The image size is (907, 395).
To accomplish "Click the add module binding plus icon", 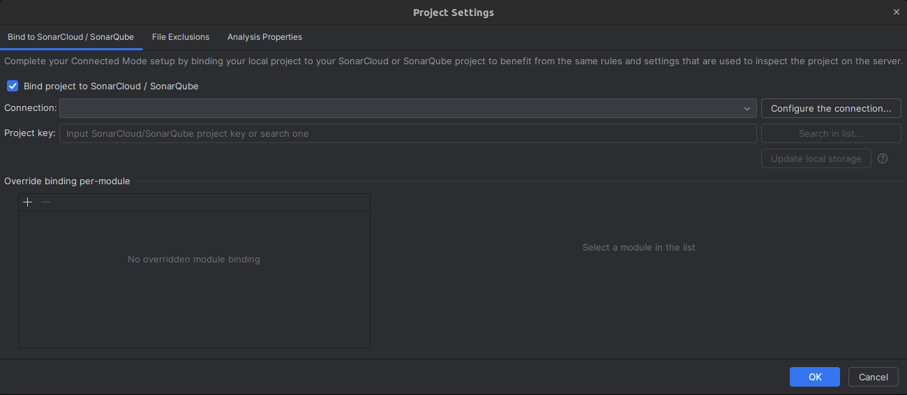I will coord(28,202).
